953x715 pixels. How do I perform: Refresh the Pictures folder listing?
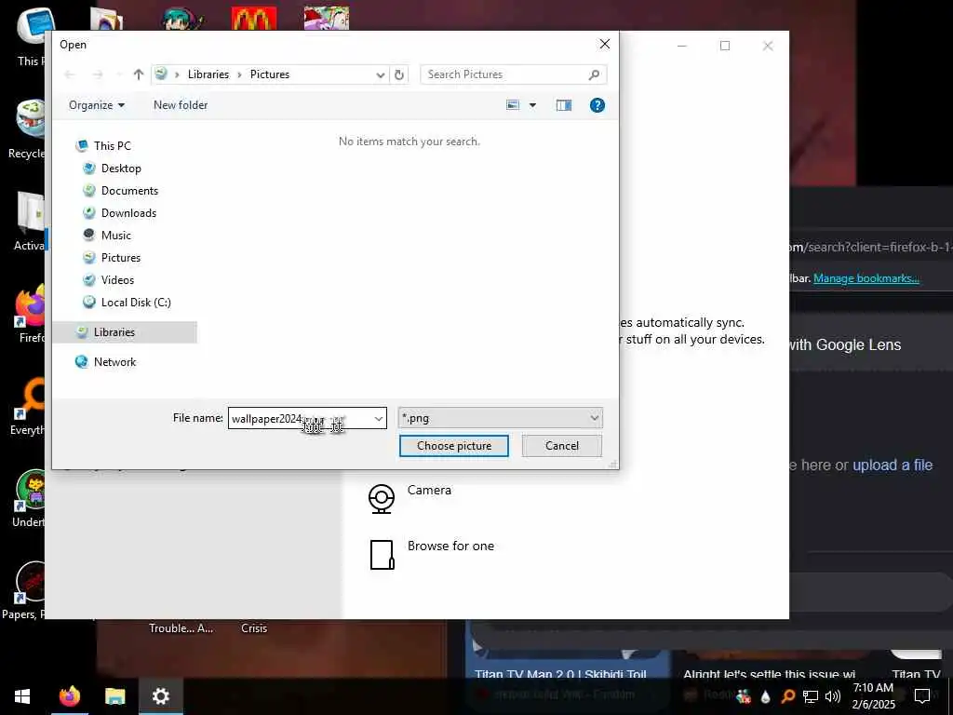click(399, 74)
